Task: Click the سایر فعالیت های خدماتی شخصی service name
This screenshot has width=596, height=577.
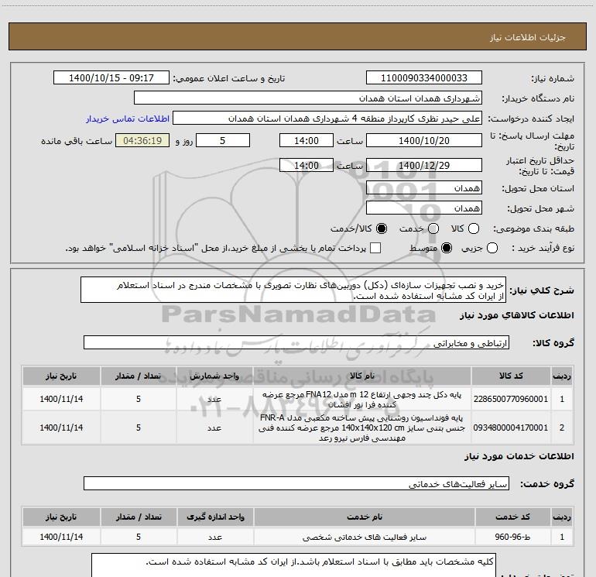Action: pyautogui.click(x=364, y=537)
